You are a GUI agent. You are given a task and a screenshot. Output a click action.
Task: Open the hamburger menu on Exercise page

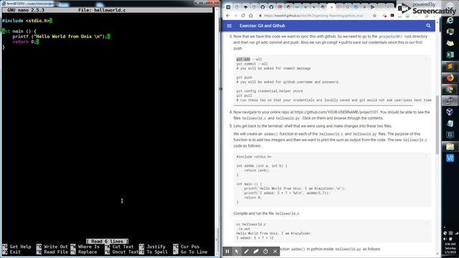[229, 26]
